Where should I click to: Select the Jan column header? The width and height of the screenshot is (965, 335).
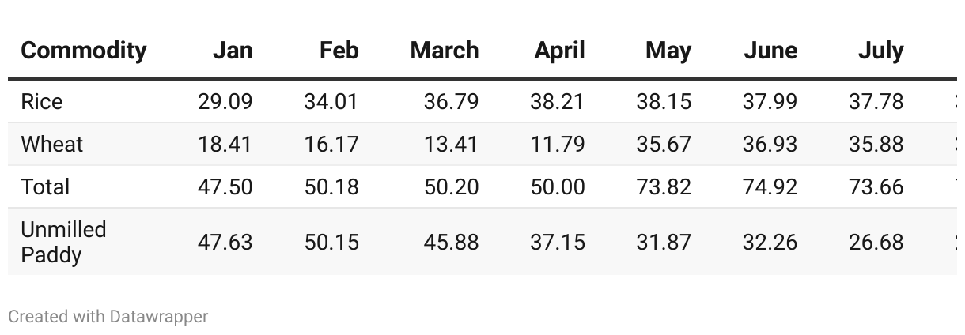coord(233,51)
